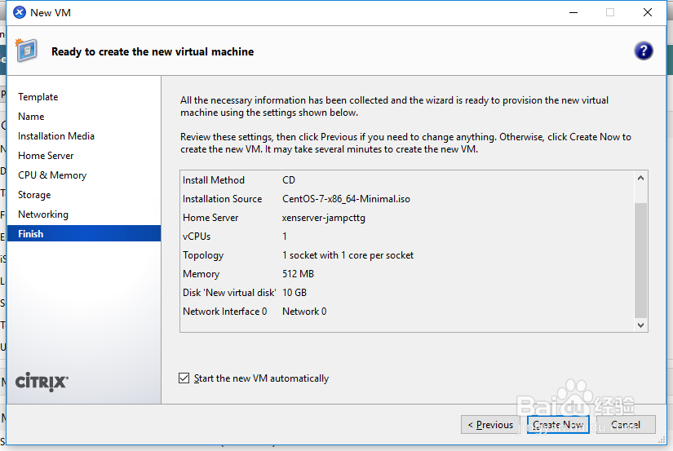Select the Disk 'New virtual disk' row
Viewport: 673px width, 451px height.
coord(407,293)
